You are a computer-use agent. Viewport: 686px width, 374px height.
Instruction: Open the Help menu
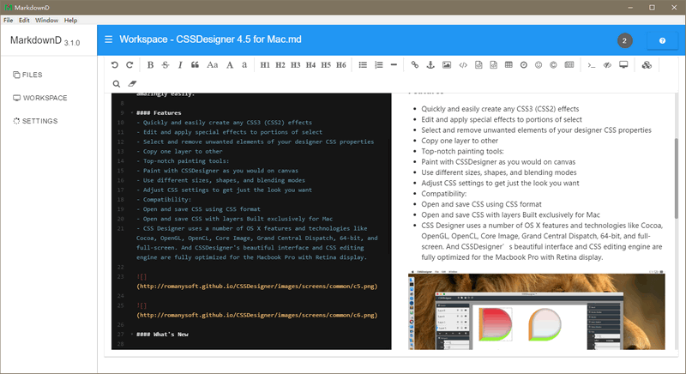tap(70, 20)
